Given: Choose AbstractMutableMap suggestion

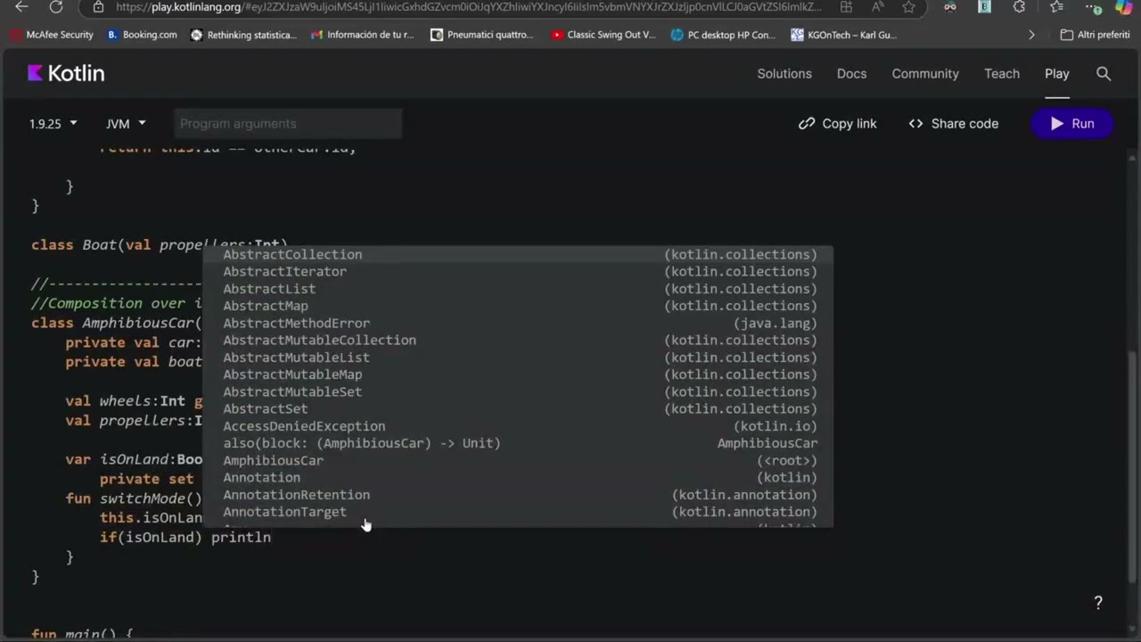Looking at the screenshot, I should click(518, 374).
